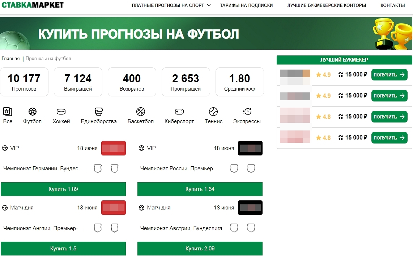Open the Экспрессы predictions icon
This screenshot has width=413, height=258.
tap(247, 112)
